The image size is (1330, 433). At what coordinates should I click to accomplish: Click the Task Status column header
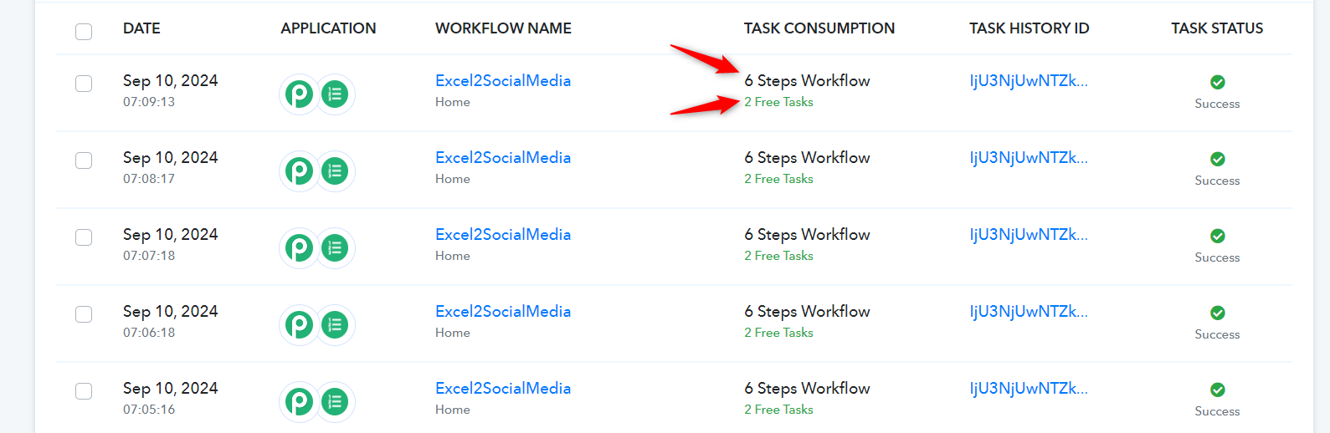(x=1217, y=28)
